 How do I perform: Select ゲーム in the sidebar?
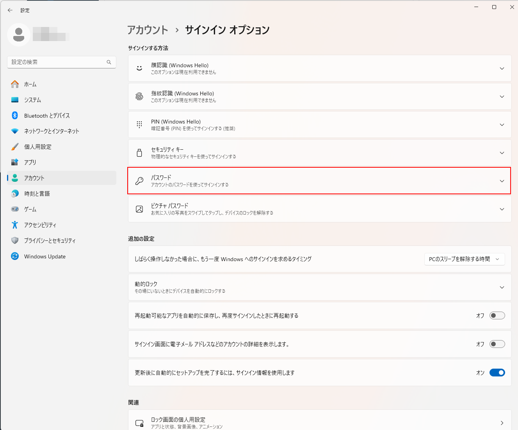(x=62, y=209)
